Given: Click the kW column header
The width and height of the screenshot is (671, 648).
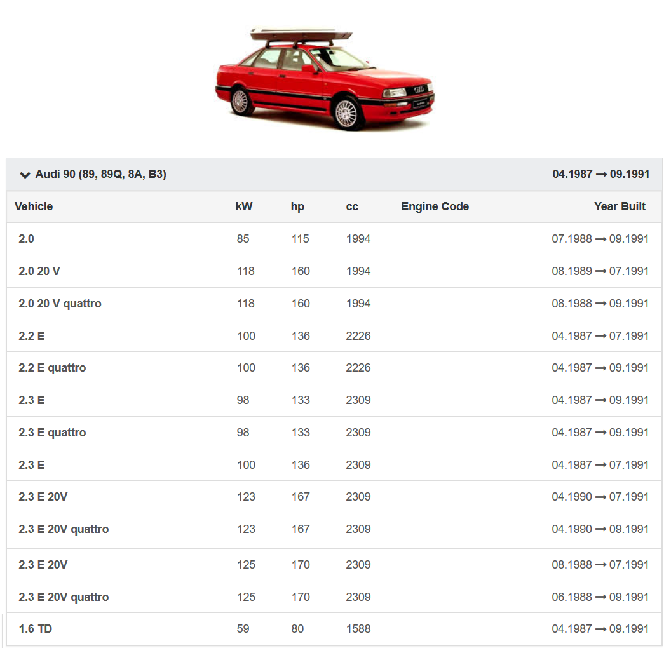Looking at the screenshot, I should [244, 206].
